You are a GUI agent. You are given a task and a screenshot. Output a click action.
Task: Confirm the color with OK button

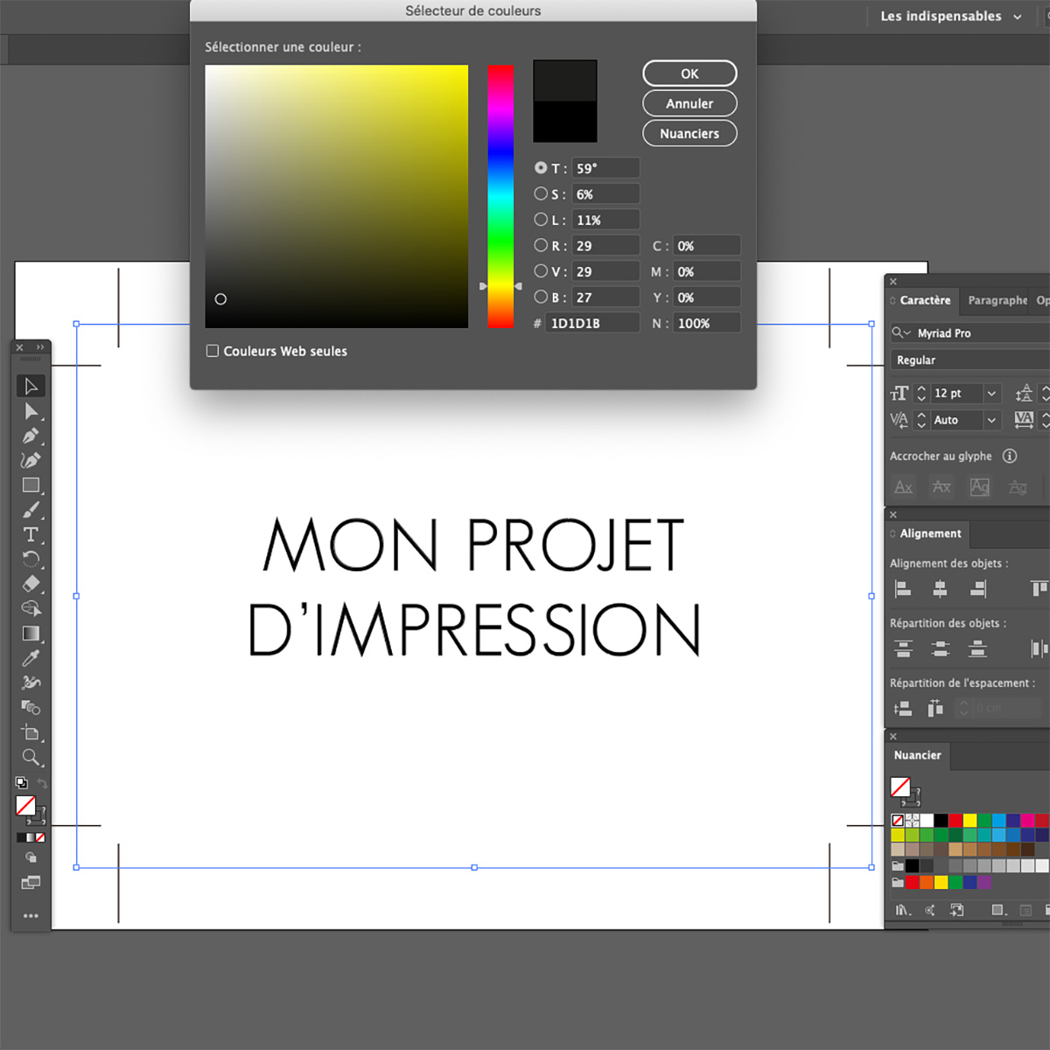point(689,73)
